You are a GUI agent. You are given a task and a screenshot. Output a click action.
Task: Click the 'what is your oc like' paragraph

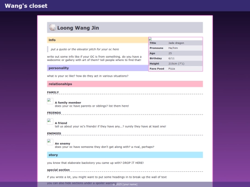click(87, 76)
